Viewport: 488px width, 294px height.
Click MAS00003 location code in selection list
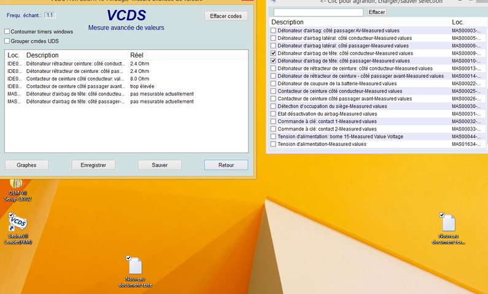pyautogui.click(x=467, y=31)
